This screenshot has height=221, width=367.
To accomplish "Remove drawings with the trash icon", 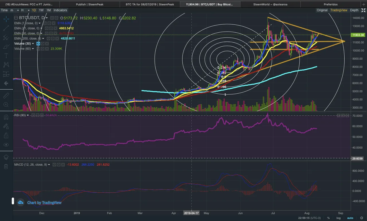I will point(6,166).
